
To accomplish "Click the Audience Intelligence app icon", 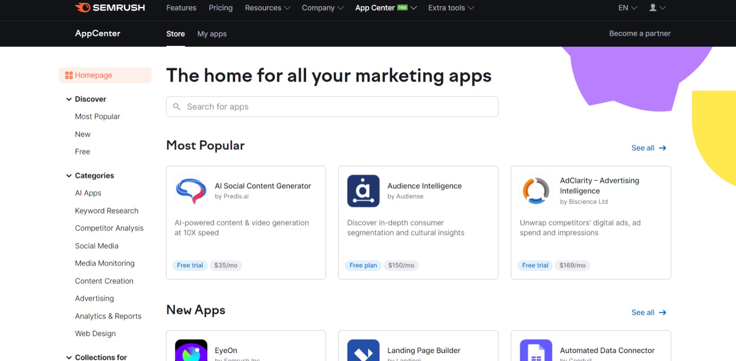I will (363, 191).
